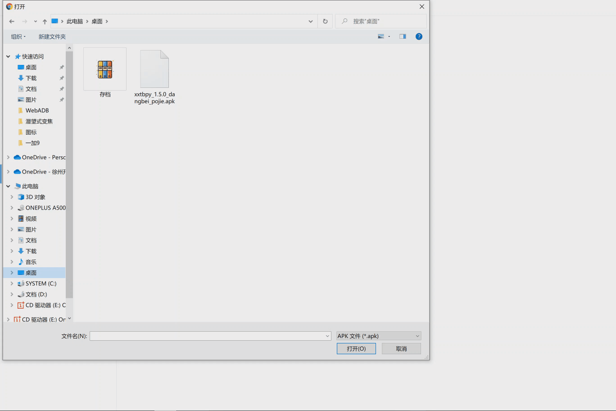
Task: Collapse 快速访问 tree node
Action: click(8, 56)
